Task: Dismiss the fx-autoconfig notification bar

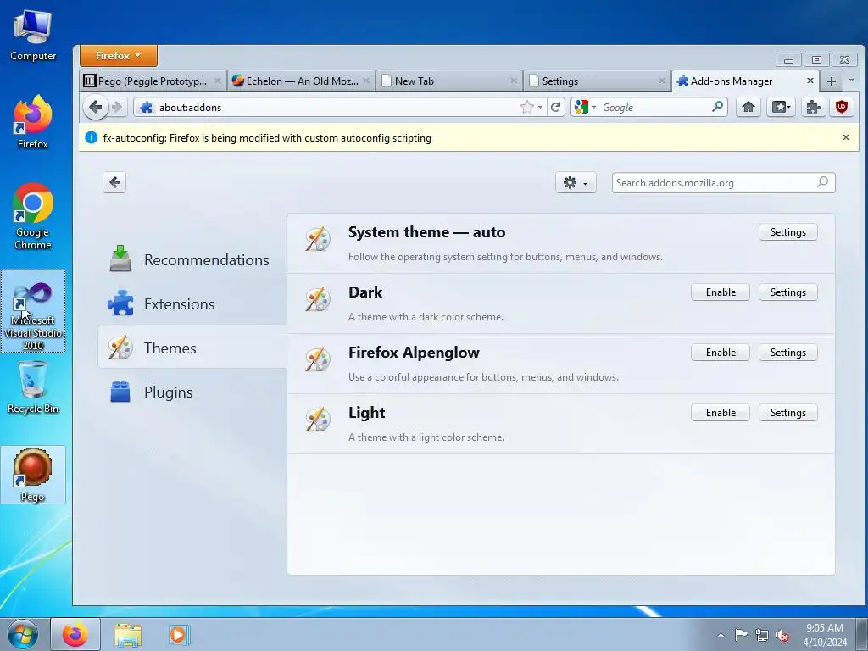Action: coord(845,137)
